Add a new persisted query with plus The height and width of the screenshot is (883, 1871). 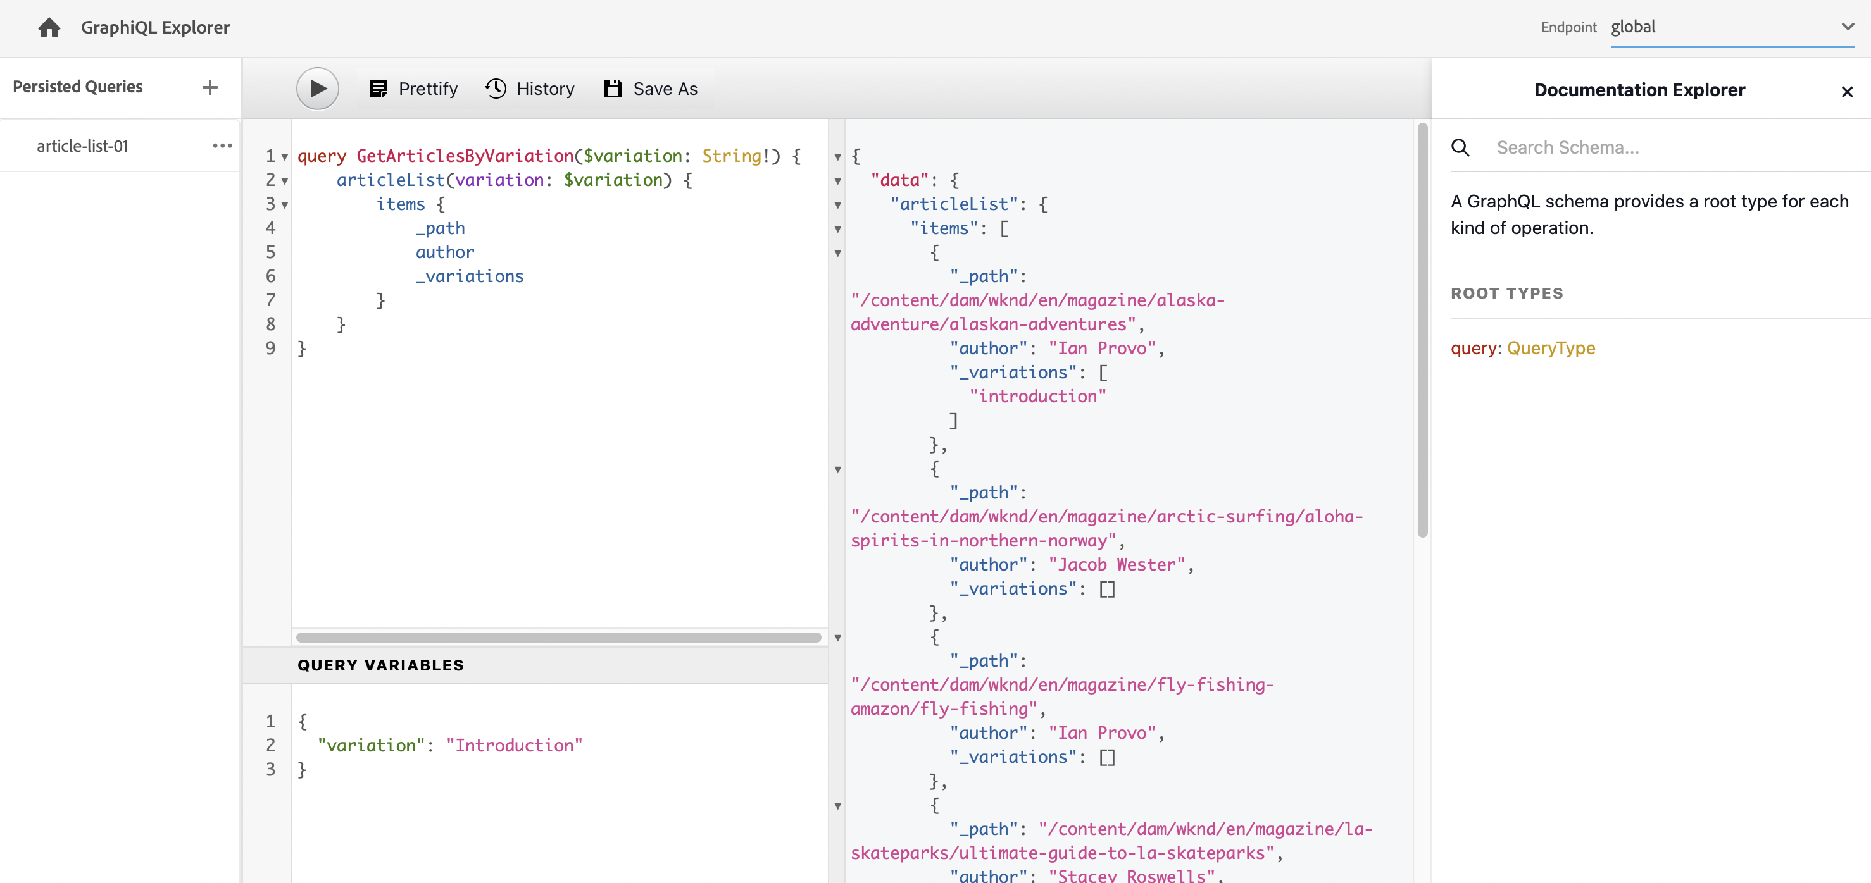point(210,87)
